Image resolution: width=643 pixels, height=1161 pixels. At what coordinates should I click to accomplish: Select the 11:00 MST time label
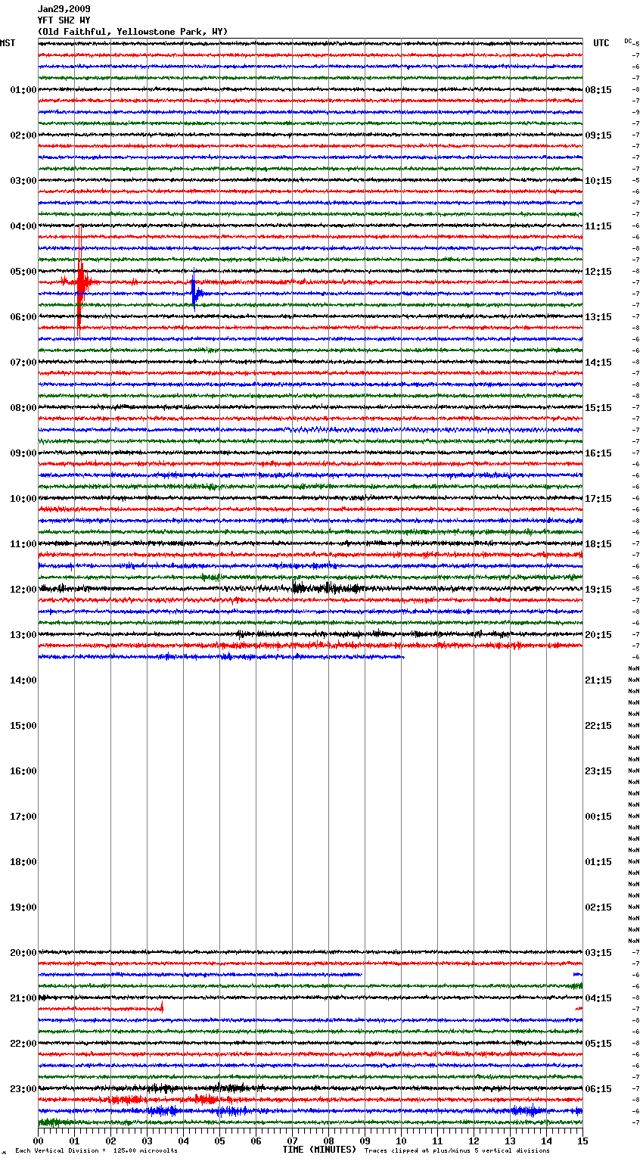(23, 544)
